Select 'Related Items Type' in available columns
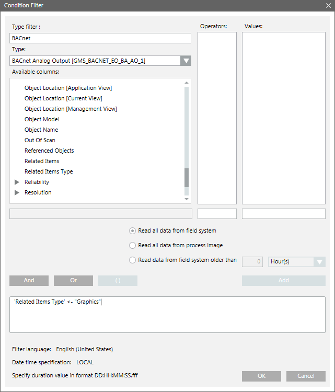Viewport: 335px width, 392px height. [x=49, y=171]
